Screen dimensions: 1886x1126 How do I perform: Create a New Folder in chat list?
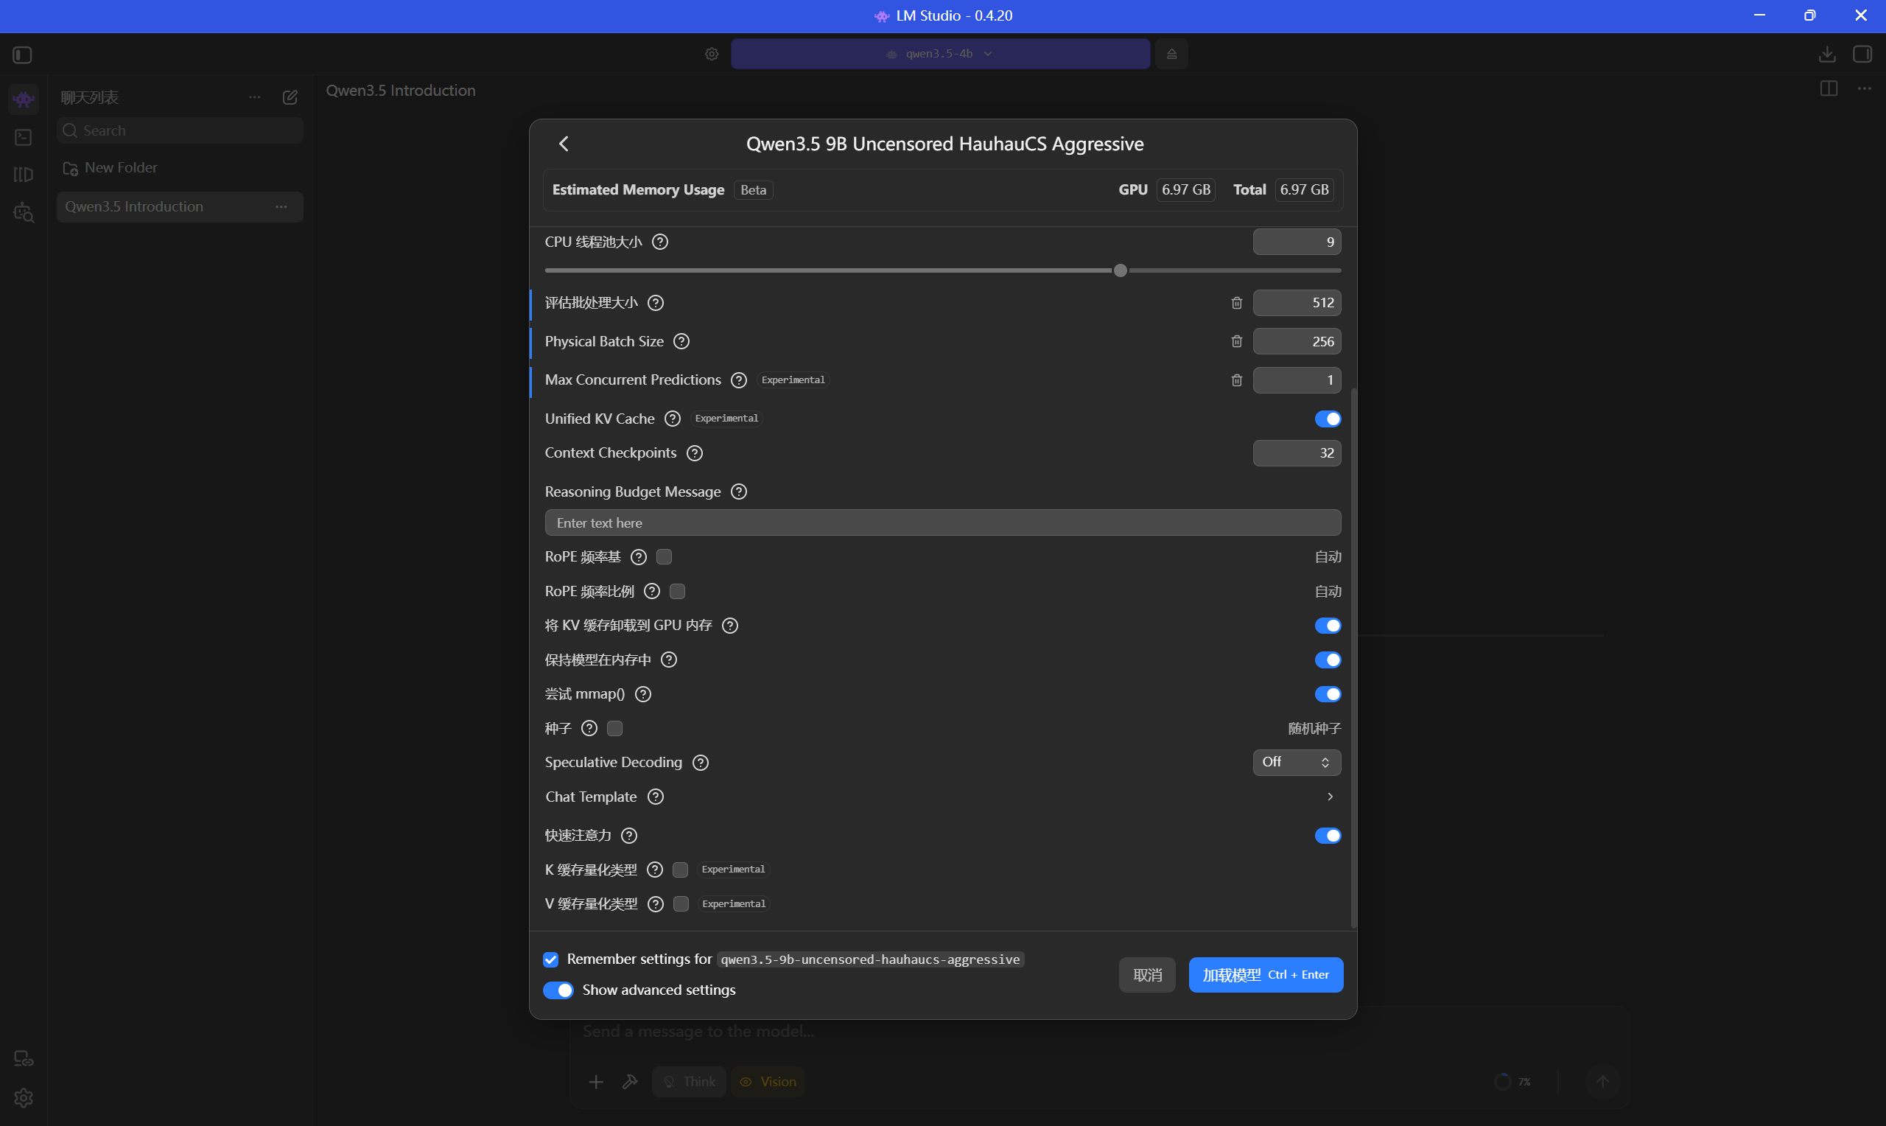110,168
